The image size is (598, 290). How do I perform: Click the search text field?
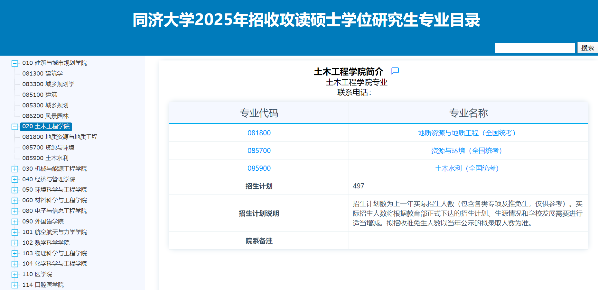pos(535,48)
